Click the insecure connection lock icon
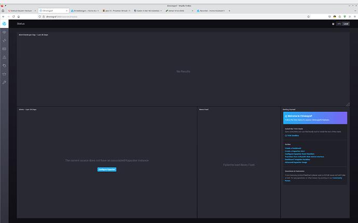This screenshot has width=358, height=223. coord(44,17)
